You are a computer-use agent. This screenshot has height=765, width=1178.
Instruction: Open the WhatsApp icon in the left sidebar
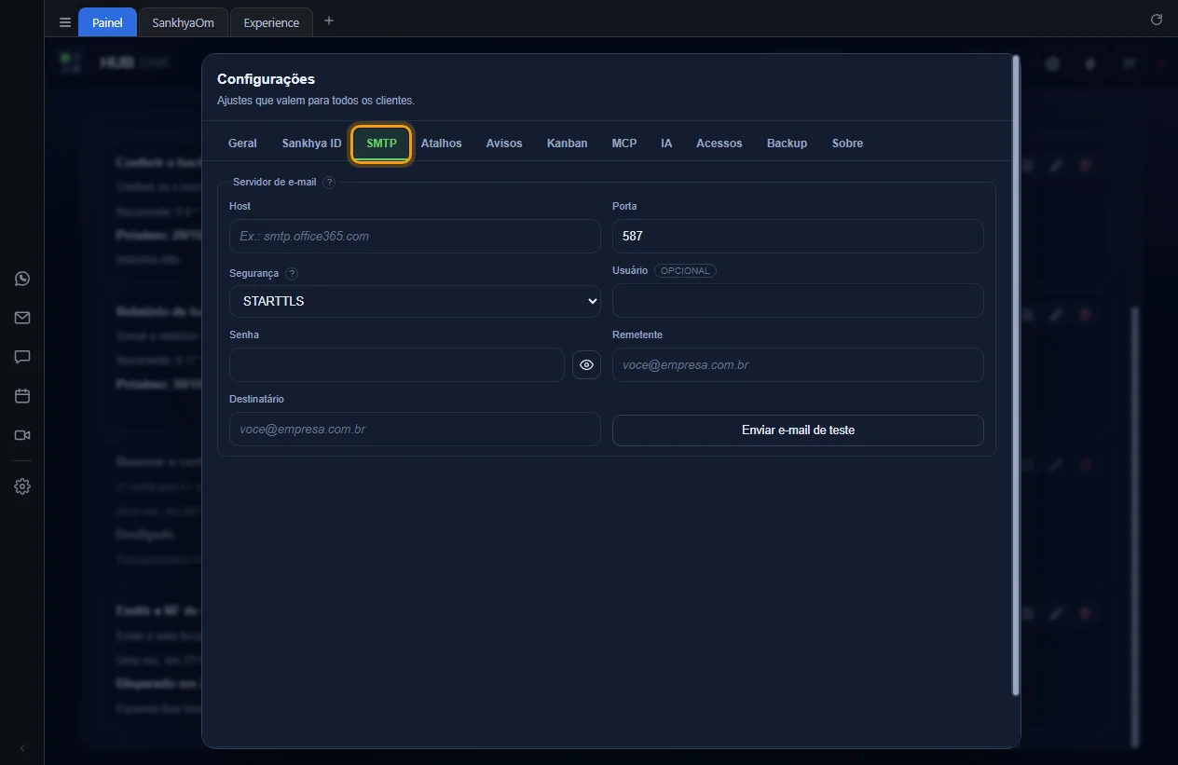point(22,279)
